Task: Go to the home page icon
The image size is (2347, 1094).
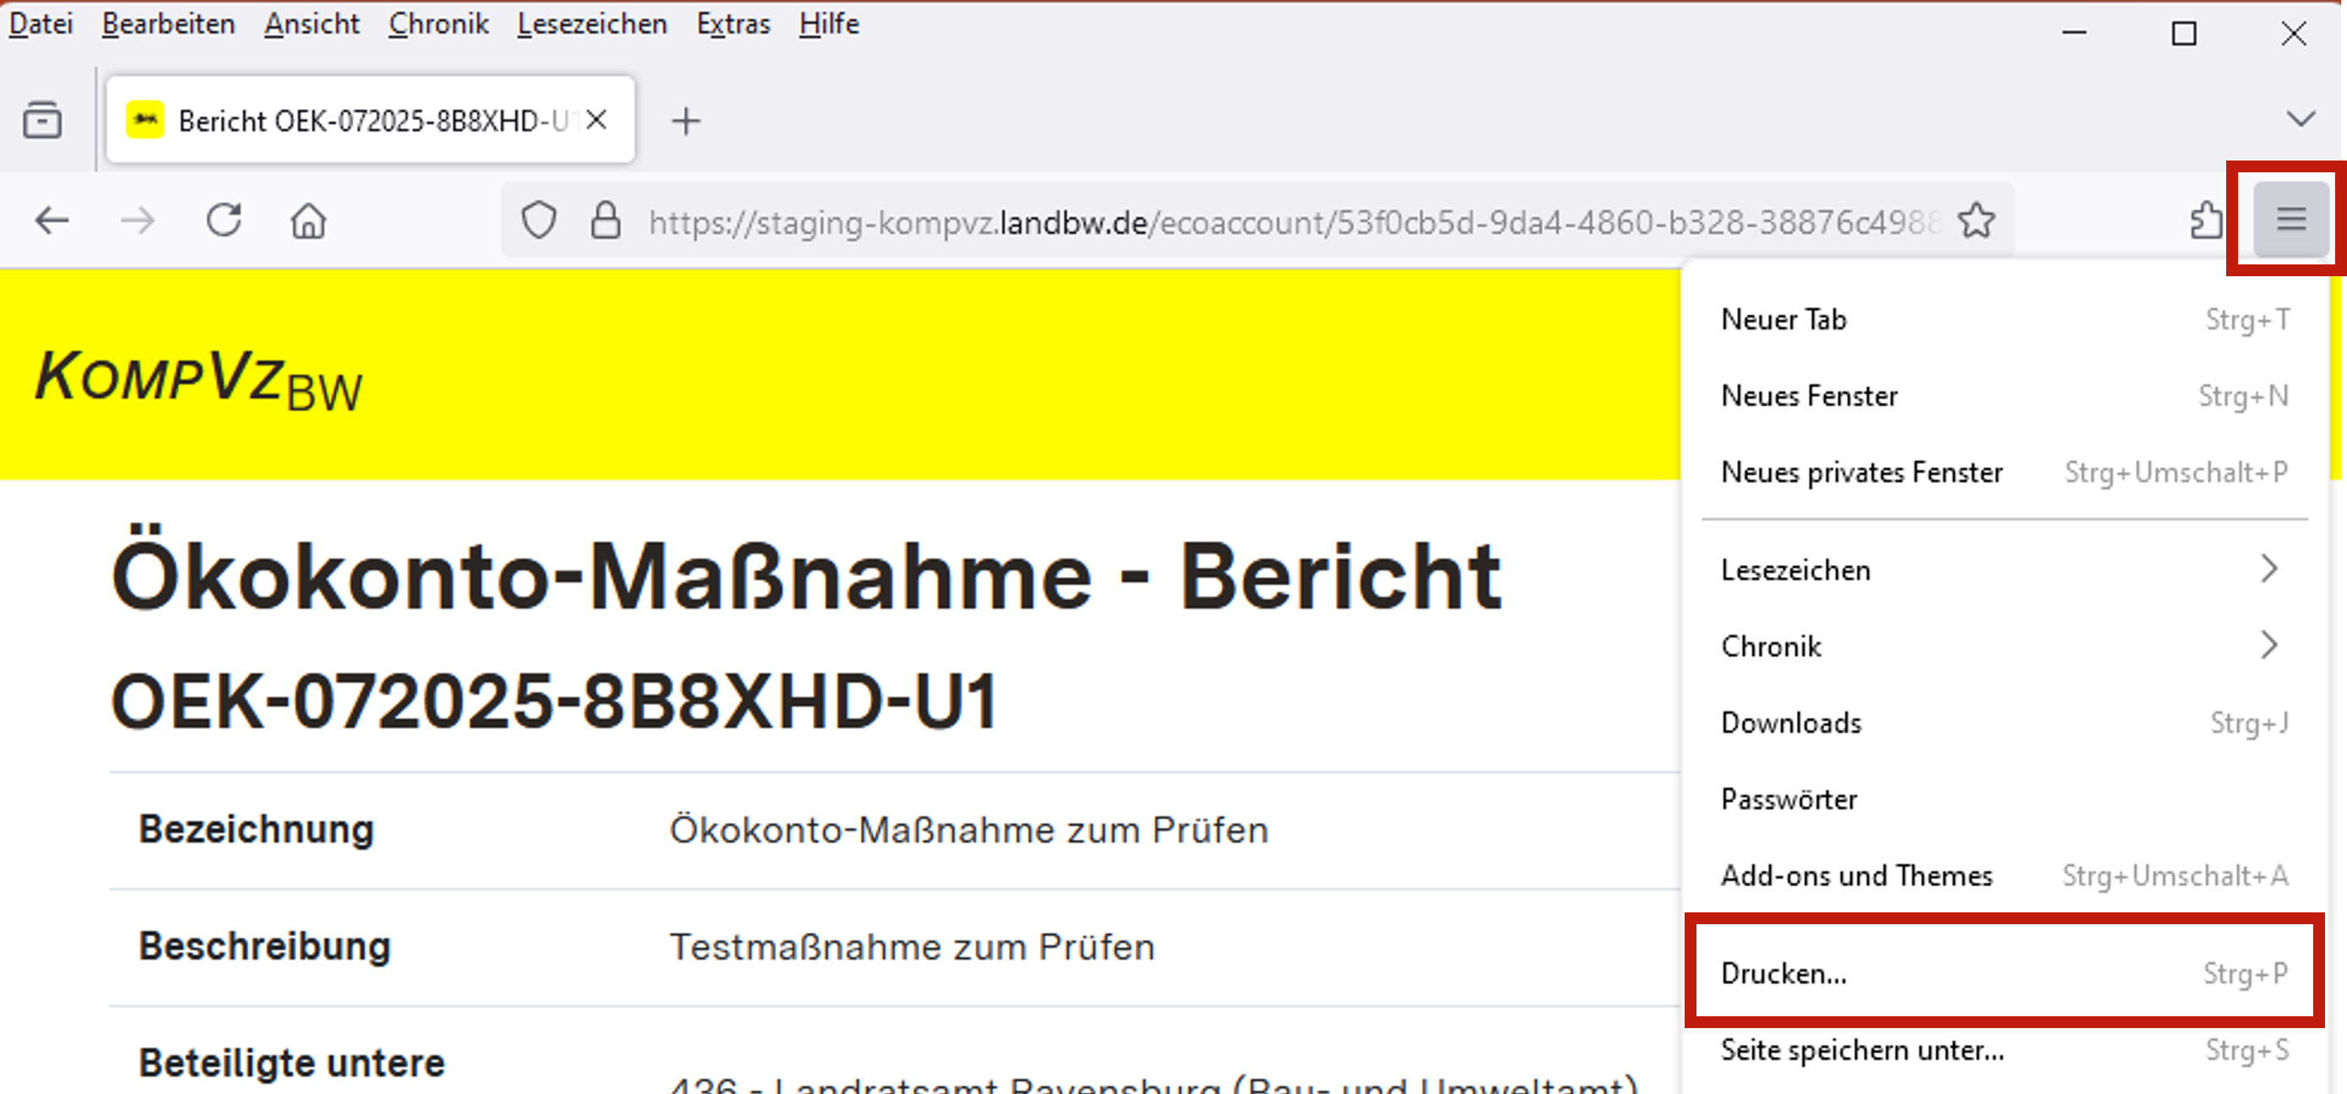Action: (308, 220)
